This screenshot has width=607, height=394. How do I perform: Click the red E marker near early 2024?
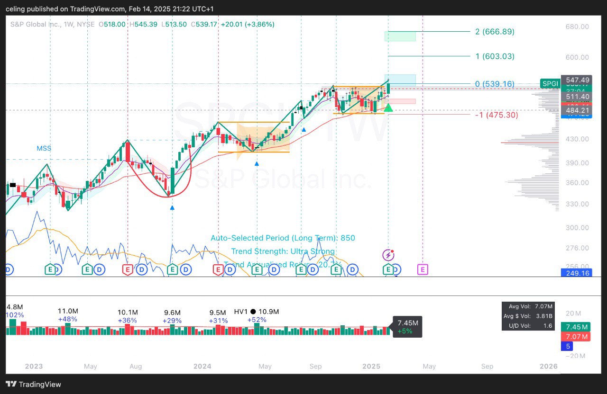pos(218,269)
